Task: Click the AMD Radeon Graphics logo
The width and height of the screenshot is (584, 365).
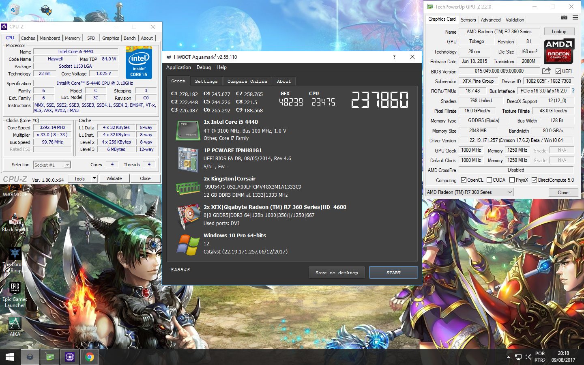Action: pos(558,51)
